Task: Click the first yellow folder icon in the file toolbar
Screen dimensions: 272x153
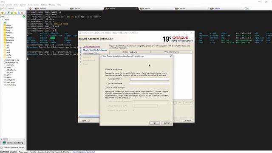Action: pyautogui.click(x=2, y=13)
